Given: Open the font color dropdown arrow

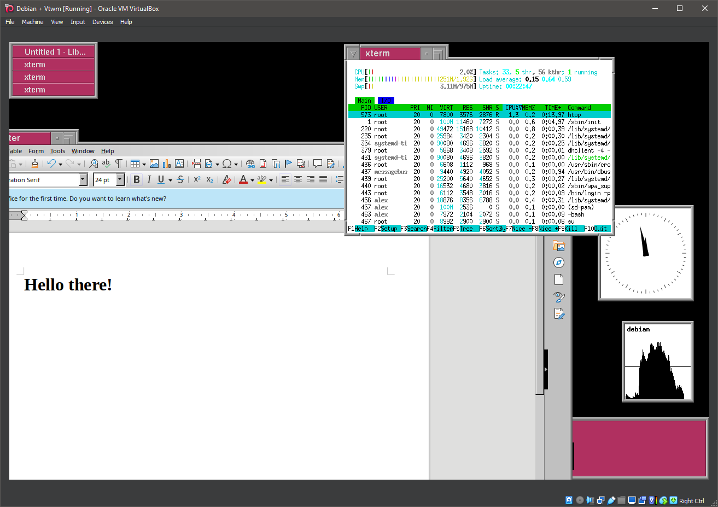Looking at the screenshot, I should [x=252, y=180].
